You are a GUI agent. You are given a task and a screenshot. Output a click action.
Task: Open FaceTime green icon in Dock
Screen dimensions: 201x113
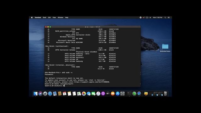coord(94,94)
